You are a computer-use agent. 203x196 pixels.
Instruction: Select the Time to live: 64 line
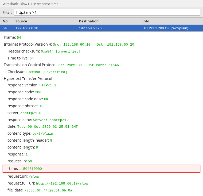[x=21, y=58]
